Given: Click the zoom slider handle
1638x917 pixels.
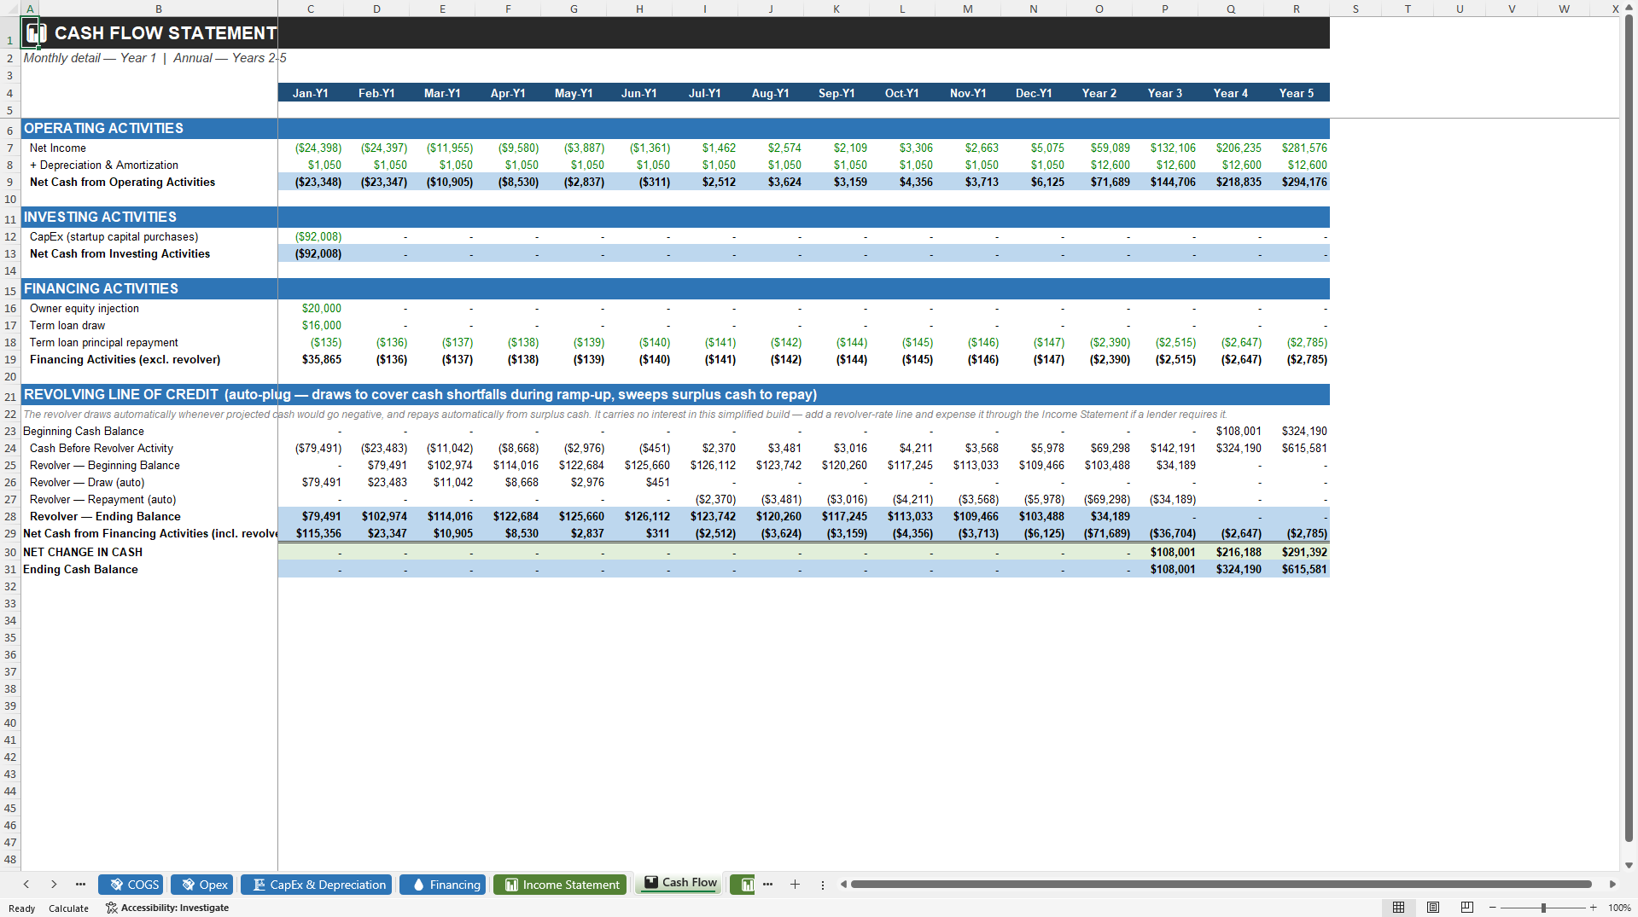Looking at the screenshot, I should [x=1543, y=908].
